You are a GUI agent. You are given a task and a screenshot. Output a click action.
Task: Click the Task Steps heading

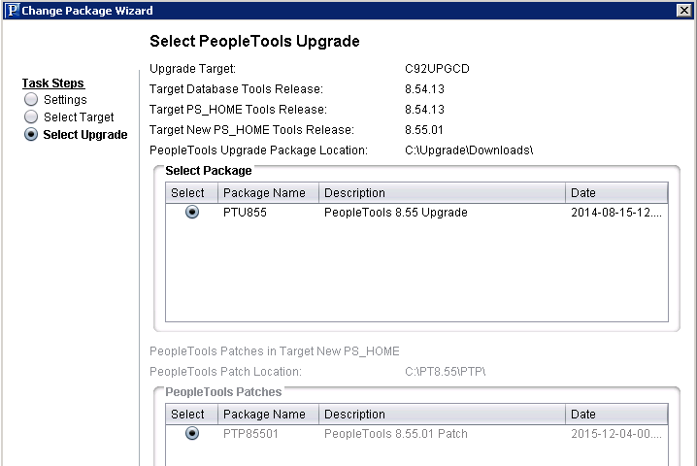(x=53, y=83)
